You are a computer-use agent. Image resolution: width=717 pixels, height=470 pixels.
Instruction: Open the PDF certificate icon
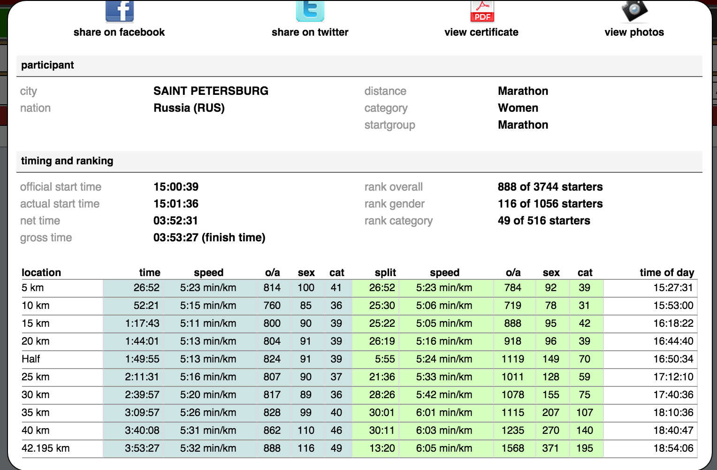click(482, 11)
